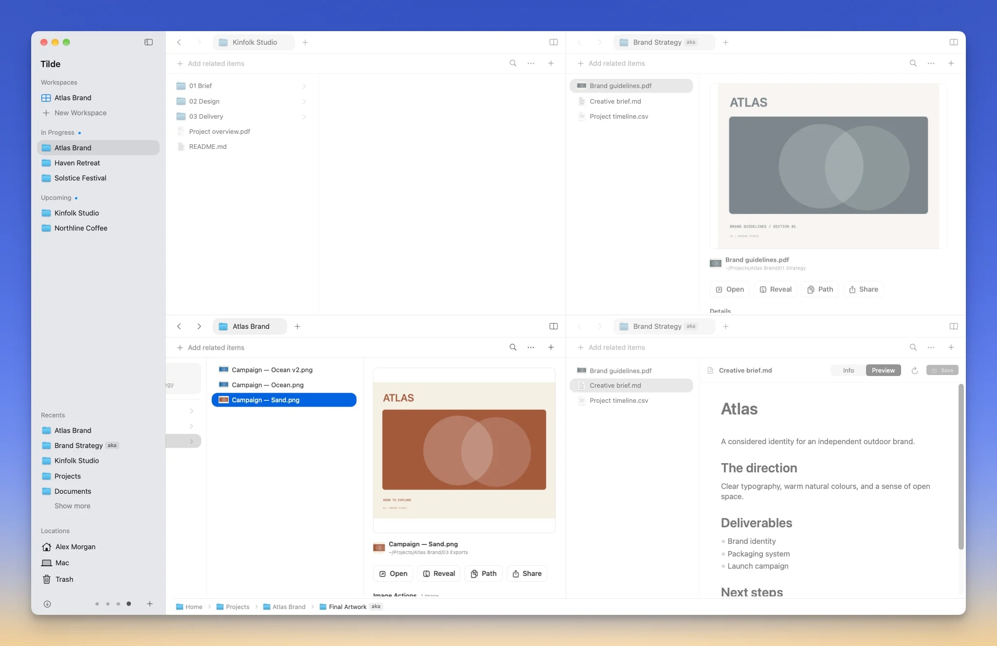Viewport: 997px width, 646px height.
Task: Click split view icon in lower Brand Strategy pane
Action: (954, 326)
